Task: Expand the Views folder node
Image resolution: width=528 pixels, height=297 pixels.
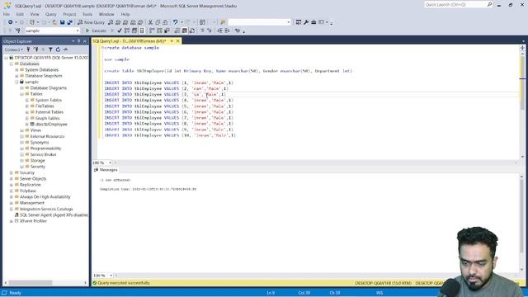Action: pyautogui.click(x=22, y=130)
